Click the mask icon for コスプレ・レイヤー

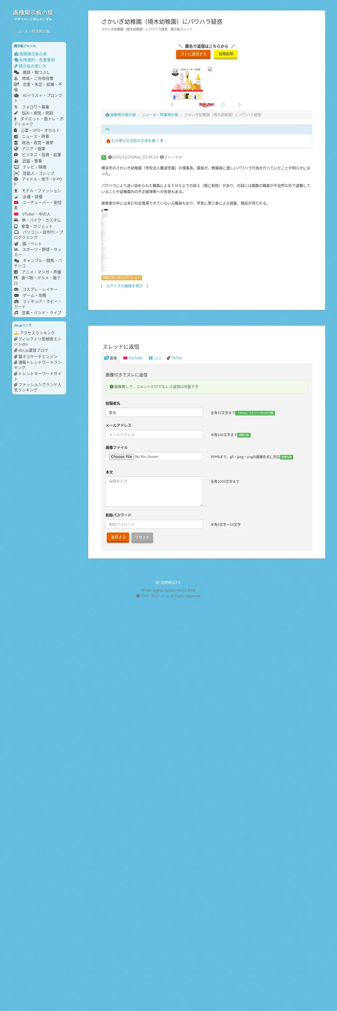(x=16, y=289)
